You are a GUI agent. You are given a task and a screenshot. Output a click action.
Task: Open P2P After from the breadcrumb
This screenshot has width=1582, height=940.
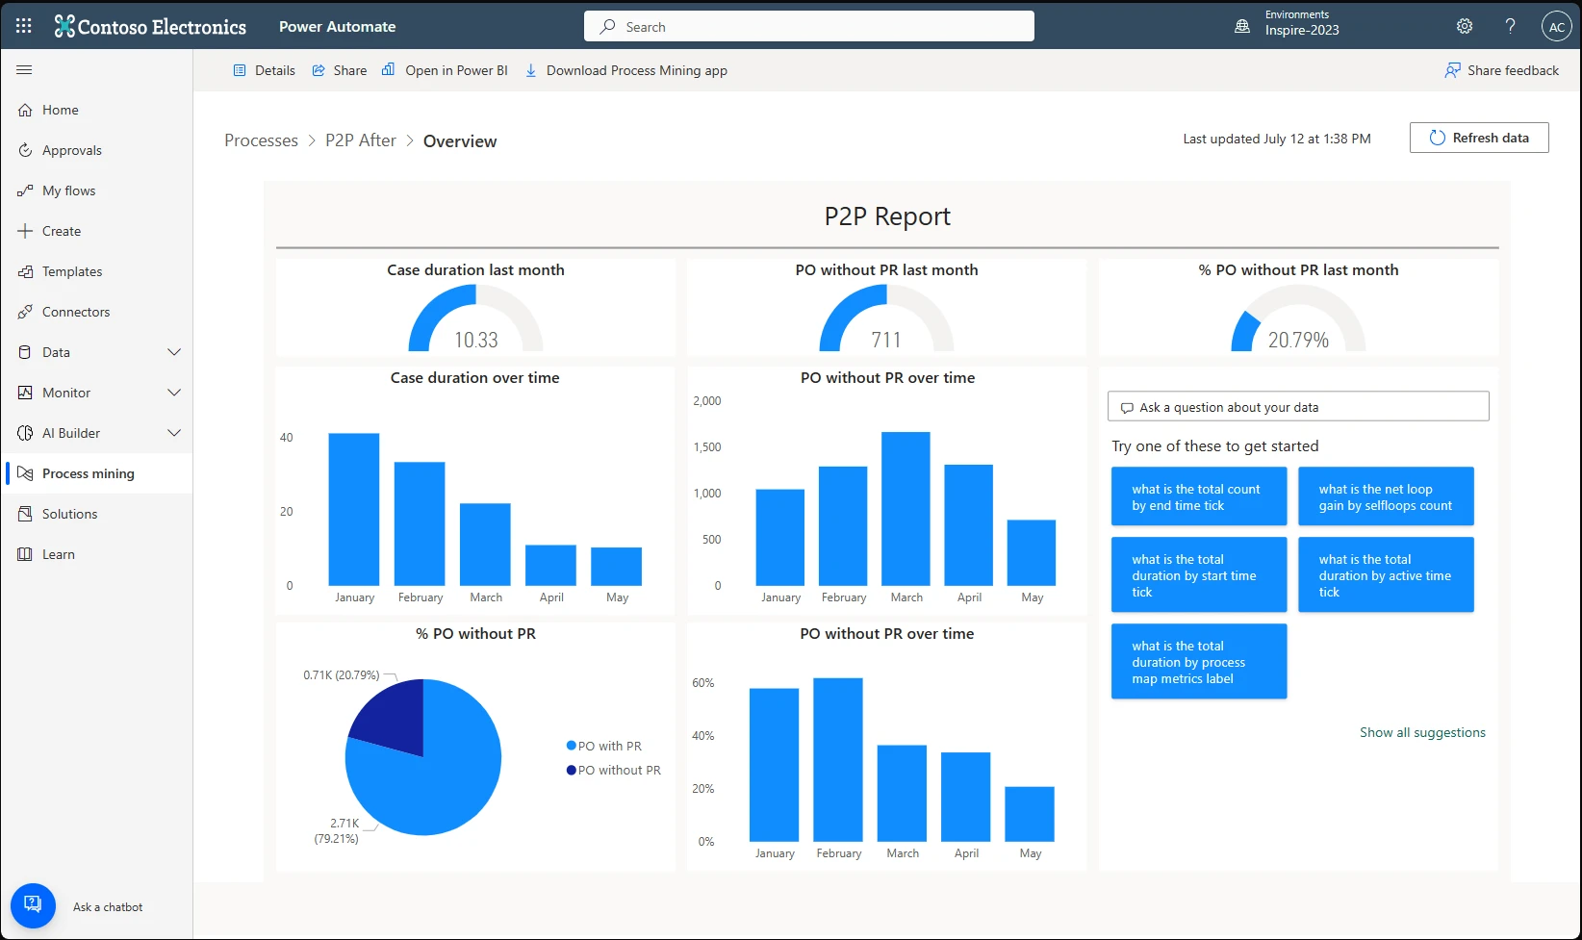click(x=361, y=140)
